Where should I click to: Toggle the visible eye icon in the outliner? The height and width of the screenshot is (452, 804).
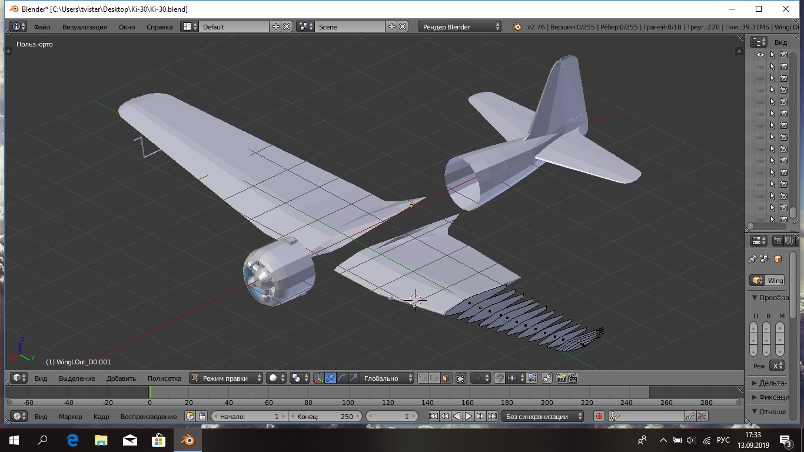point(760,55)
